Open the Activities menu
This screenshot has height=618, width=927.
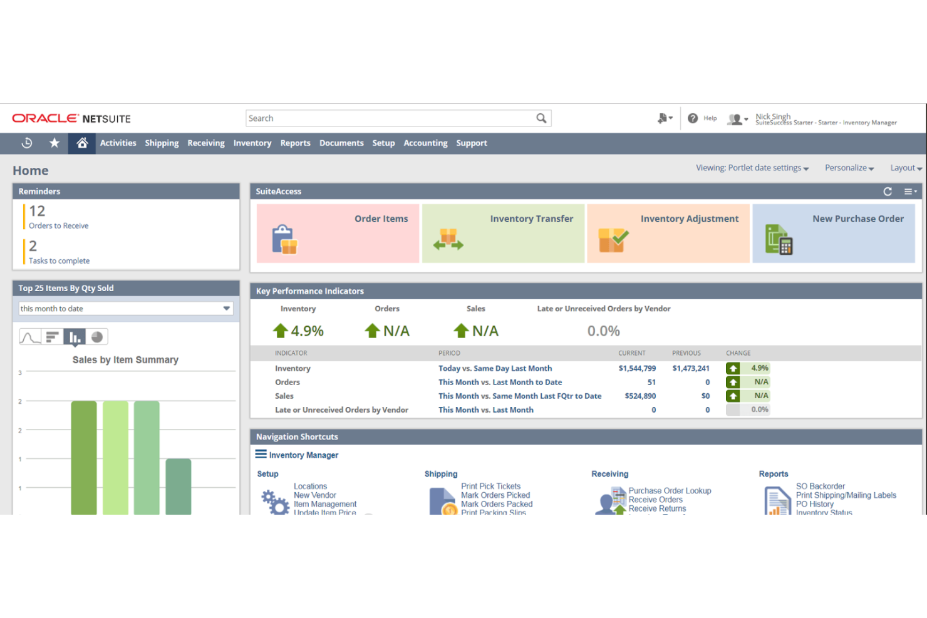118,143
